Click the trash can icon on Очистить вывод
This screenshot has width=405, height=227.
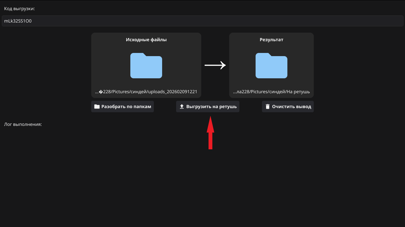click(x=268, y=107)
